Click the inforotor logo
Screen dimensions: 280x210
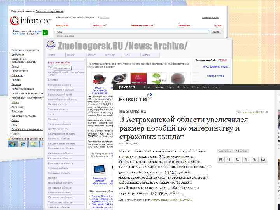[31, 21]
